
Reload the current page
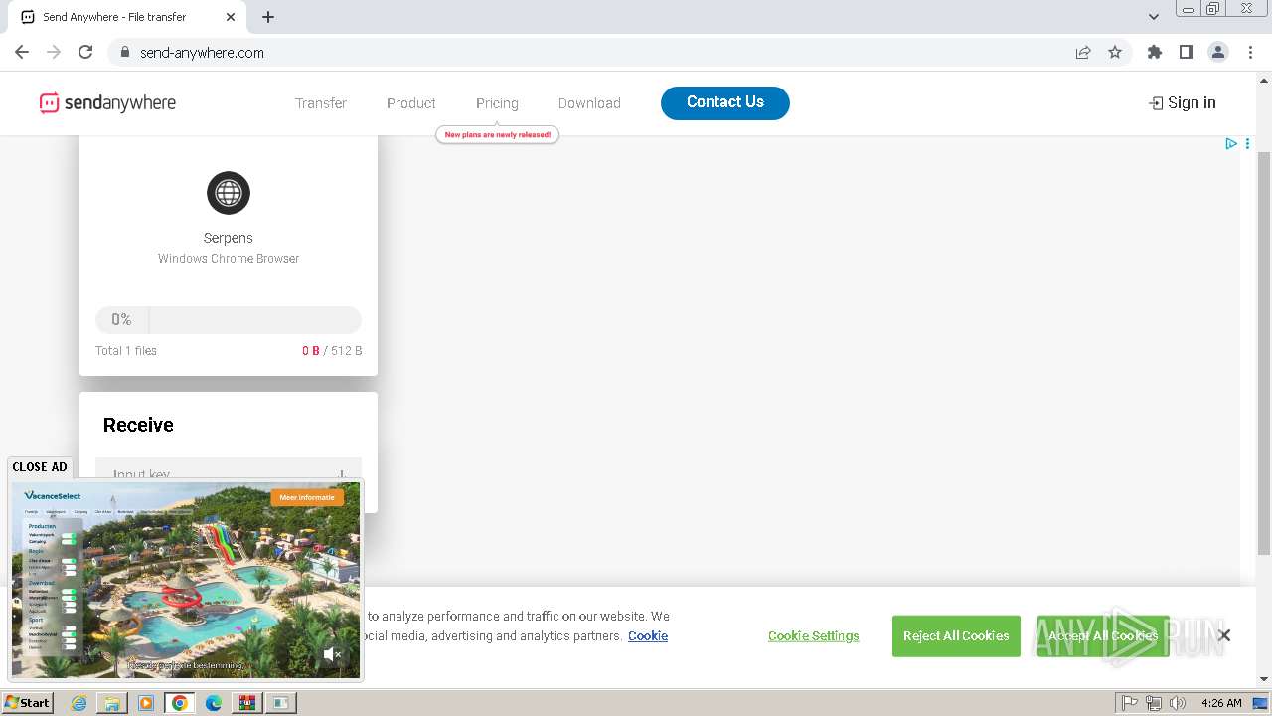point(85,52)
